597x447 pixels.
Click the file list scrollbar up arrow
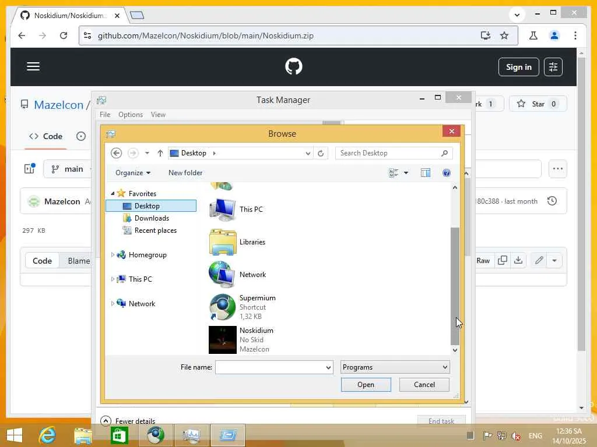point(455,187)
